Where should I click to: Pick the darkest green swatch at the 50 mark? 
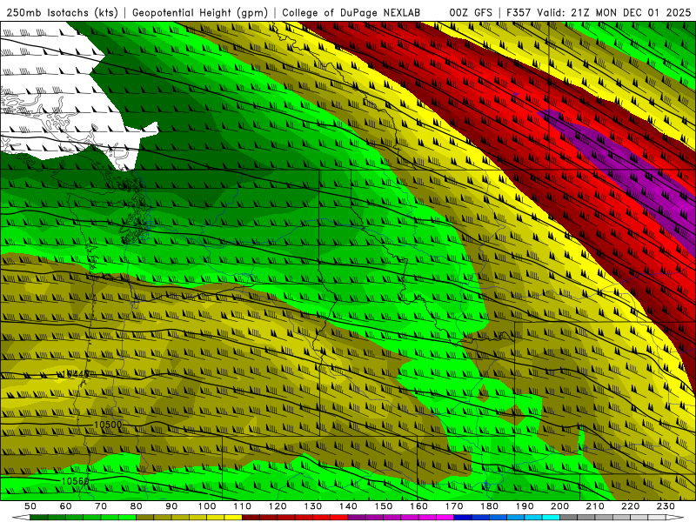tap(39, 518)
